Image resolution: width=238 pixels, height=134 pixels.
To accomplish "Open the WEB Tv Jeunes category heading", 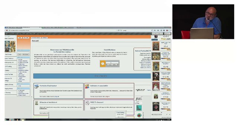I will pos(97,102).
